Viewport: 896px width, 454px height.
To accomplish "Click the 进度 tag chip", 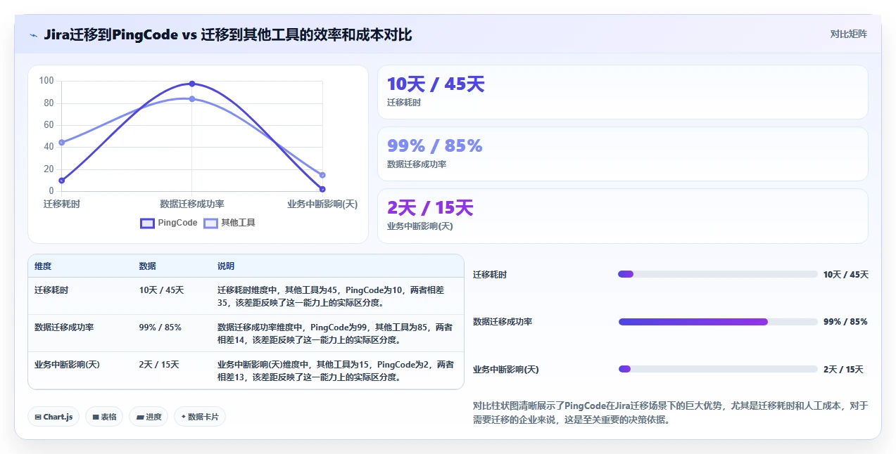I will tap(149, 417).
